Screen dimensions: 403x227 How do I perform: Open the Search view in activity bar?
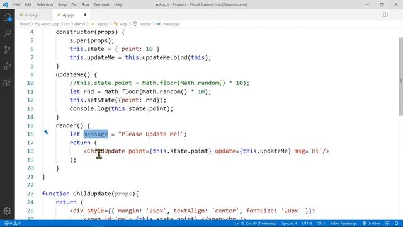tap(7, 33)
